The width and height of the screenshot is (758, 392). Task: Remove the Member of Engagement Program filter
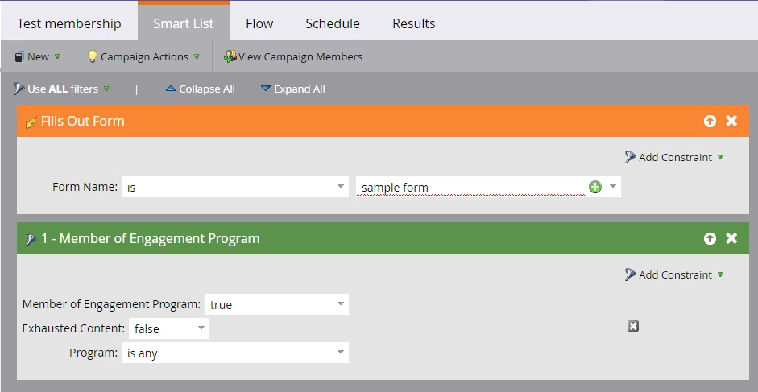pyautogui.click(x=731, y=238)
